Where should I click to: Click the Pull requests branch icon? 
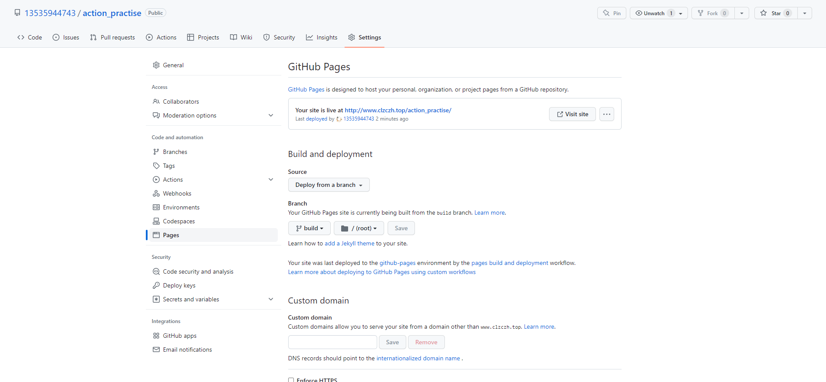tap(93, 37)
